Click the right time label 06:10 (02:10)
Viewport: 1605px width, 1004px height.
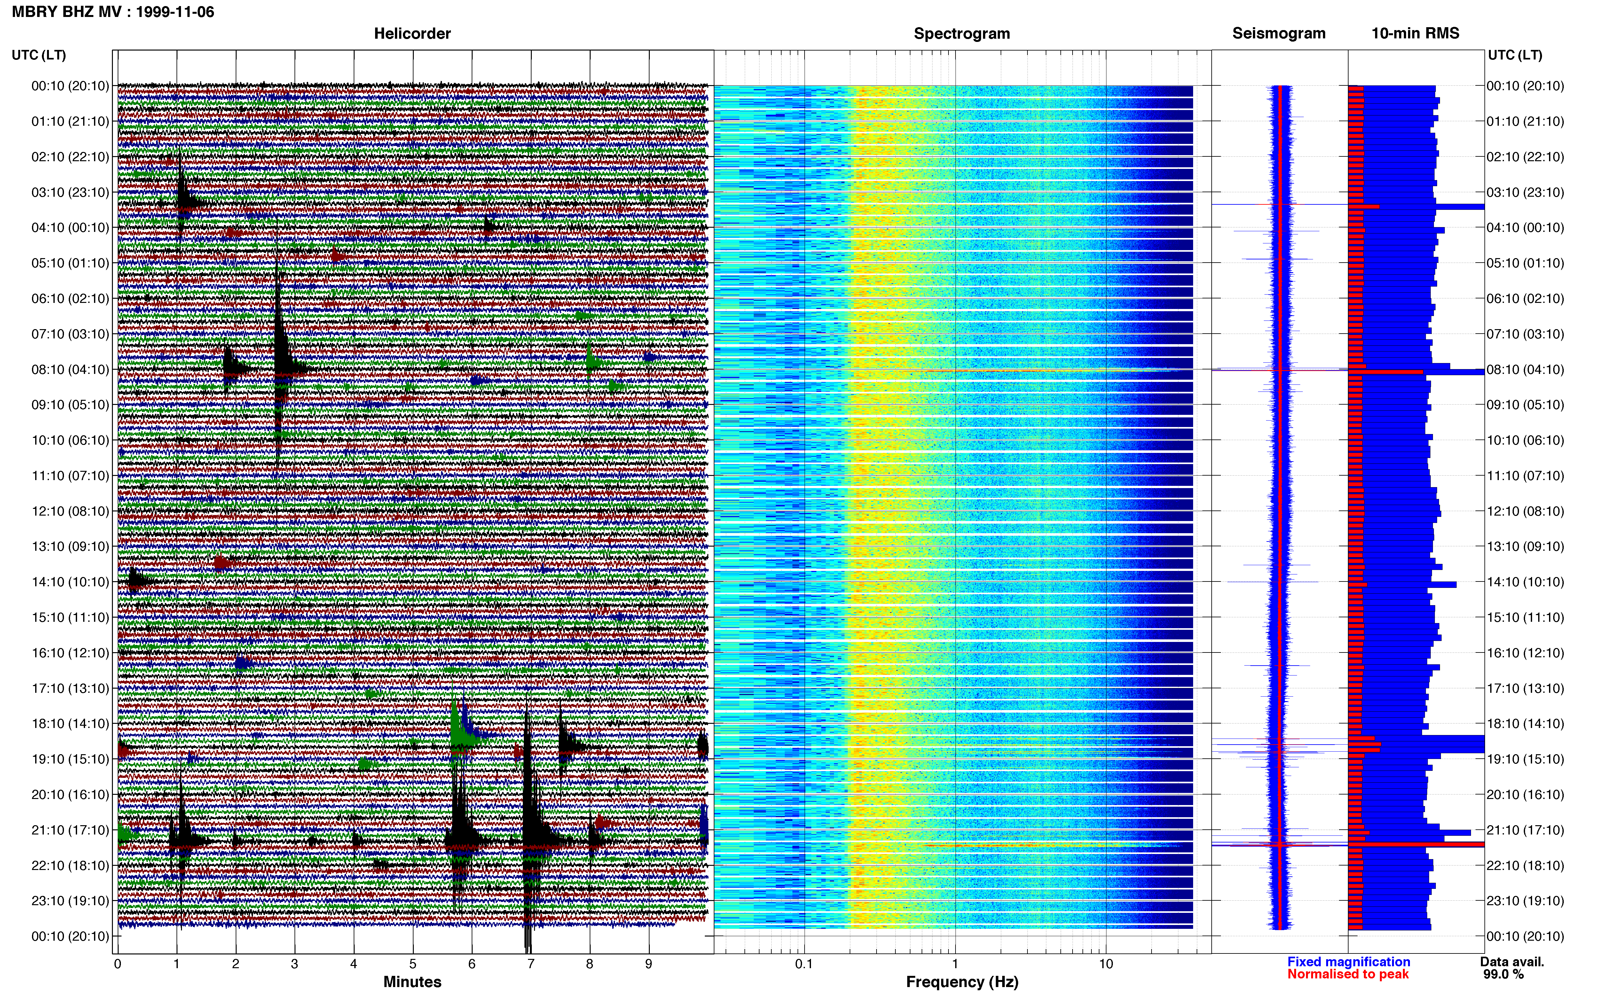(1525, 299)
